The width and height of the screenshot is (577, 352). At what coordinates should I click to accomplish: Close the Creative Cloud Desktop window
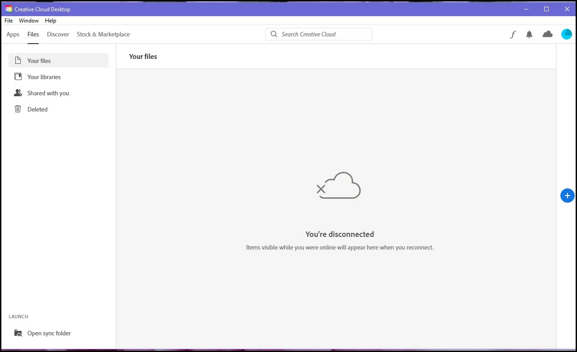567,9
